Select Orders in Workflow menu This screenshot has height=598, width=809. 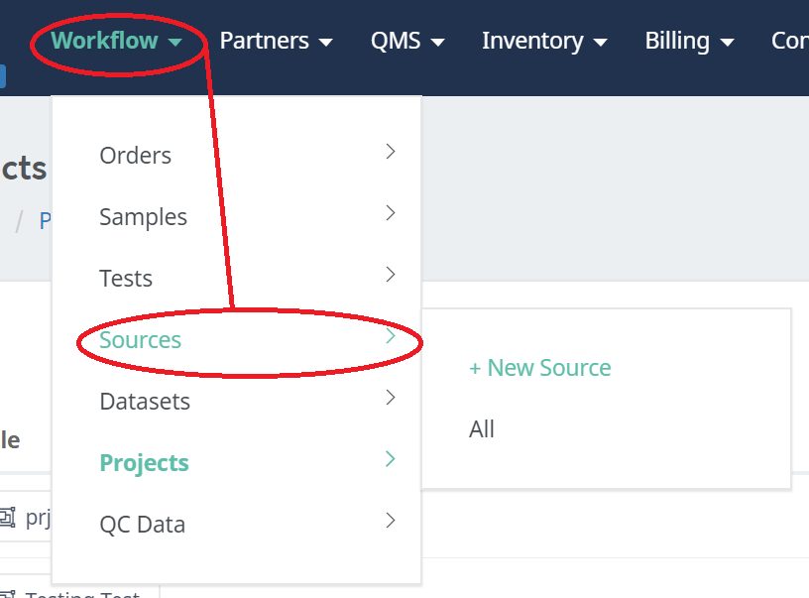[136, 156]
